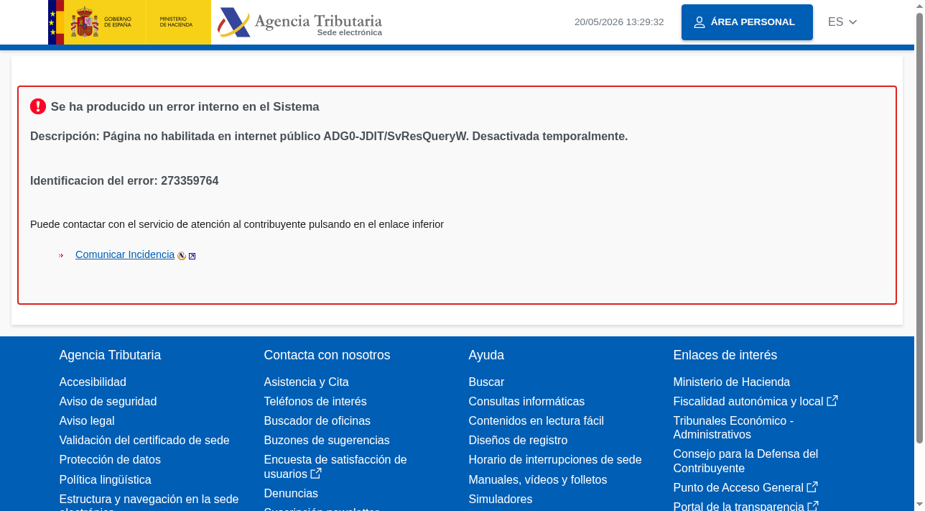This screenshot has width=925, height=511.
Task: Open the Agencia Tributaria Sede electrónica logo
Action: (x=300, y=22)
